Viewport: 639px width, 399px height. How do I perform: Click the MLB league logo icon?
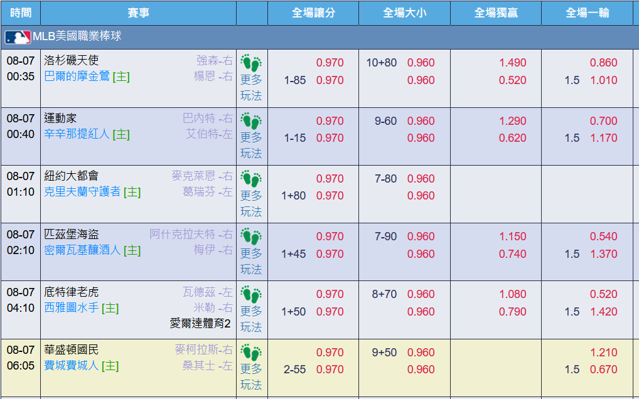pyautogui.click(x=18, y=37)
